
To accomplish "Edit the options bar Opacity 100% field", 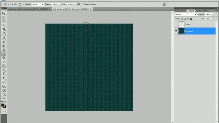I will pyautogui.click(x=55, y=4).
